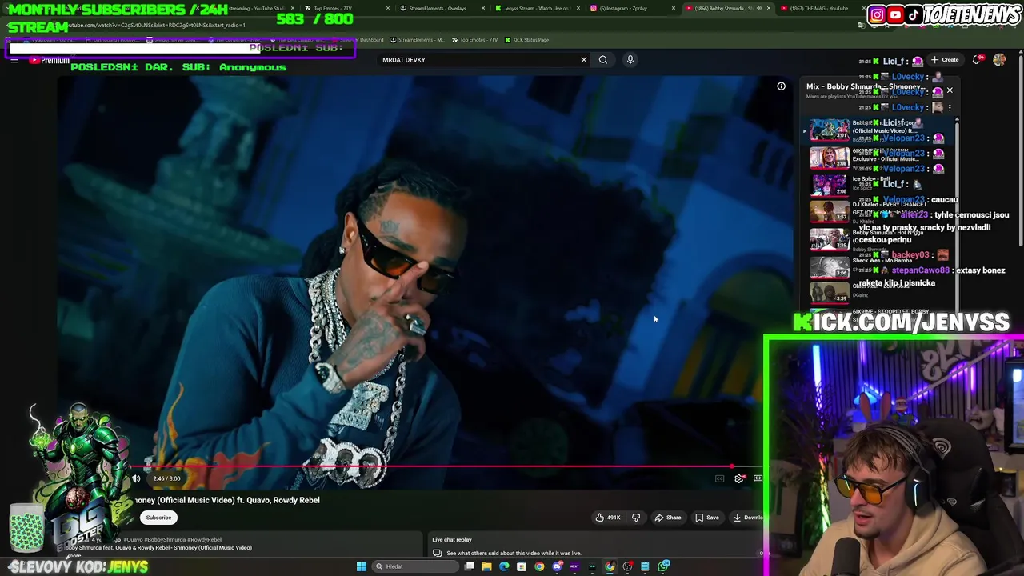
Task: Open the account avatar menu
Action: point(999,60)
